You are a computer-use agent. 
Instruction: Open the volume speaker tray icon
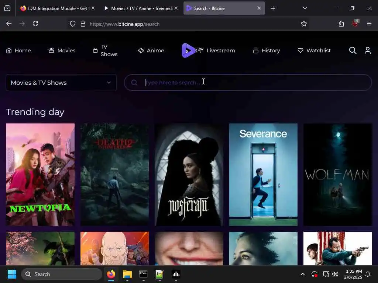click(x=335, y=274)
